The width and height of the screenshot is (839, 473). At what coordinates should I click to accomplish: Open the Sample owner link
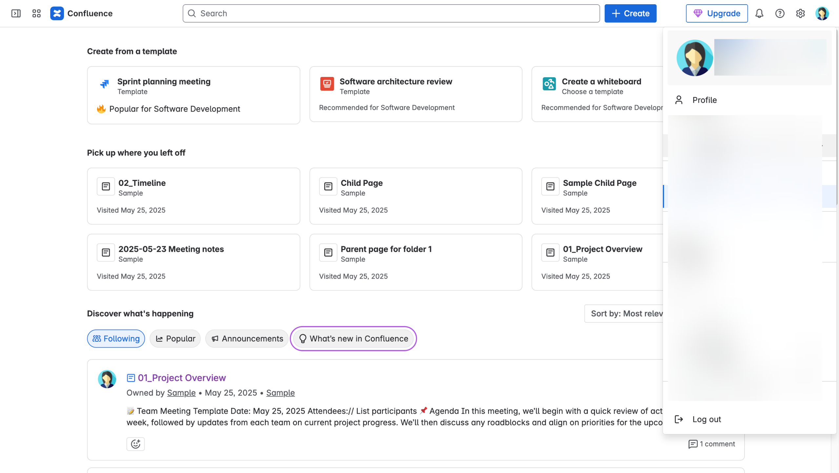click(x=181, y=392)
